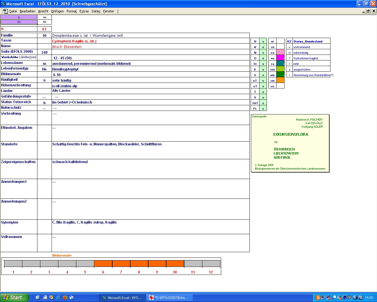Screen dimensions: 377x302
Task: Click 'Alle Länder' cell
Action: coord(151,91)
